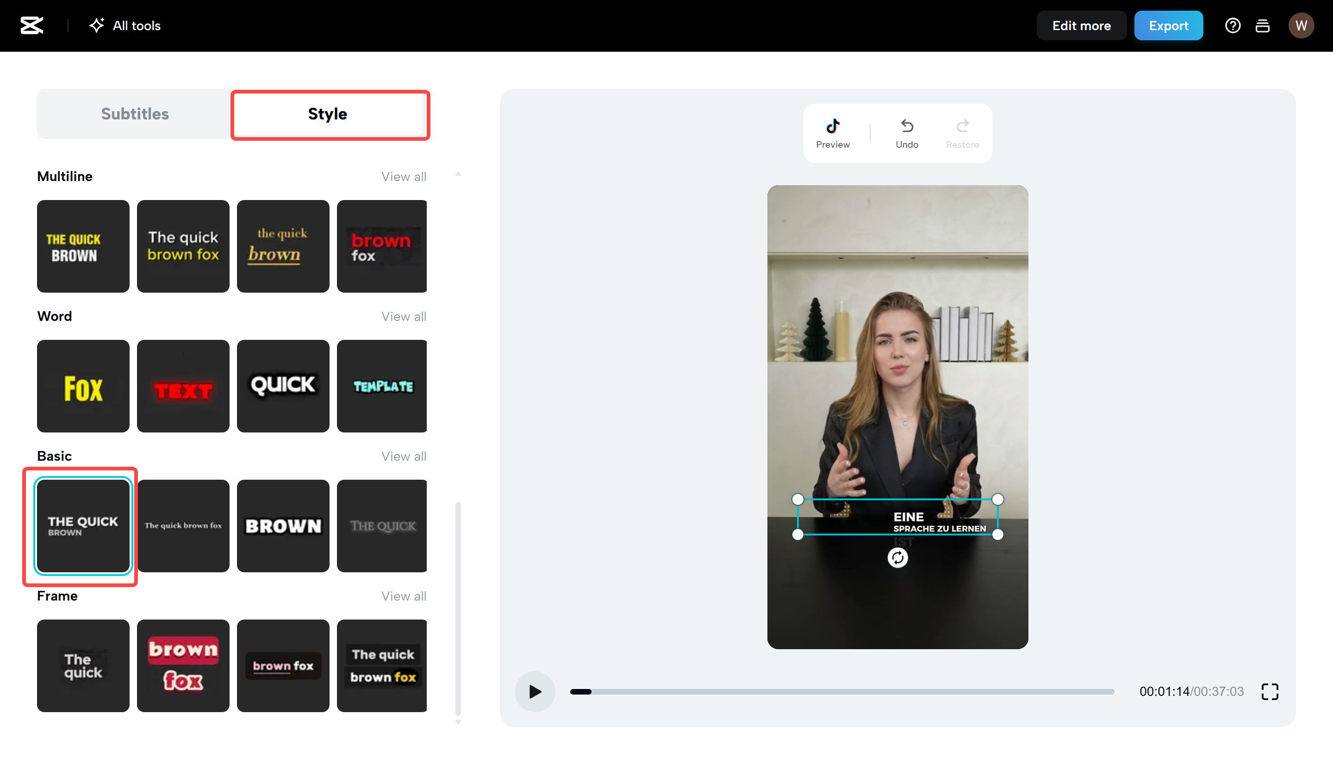
Task: Open the All tools menu
Action: [x=125, y=25]
